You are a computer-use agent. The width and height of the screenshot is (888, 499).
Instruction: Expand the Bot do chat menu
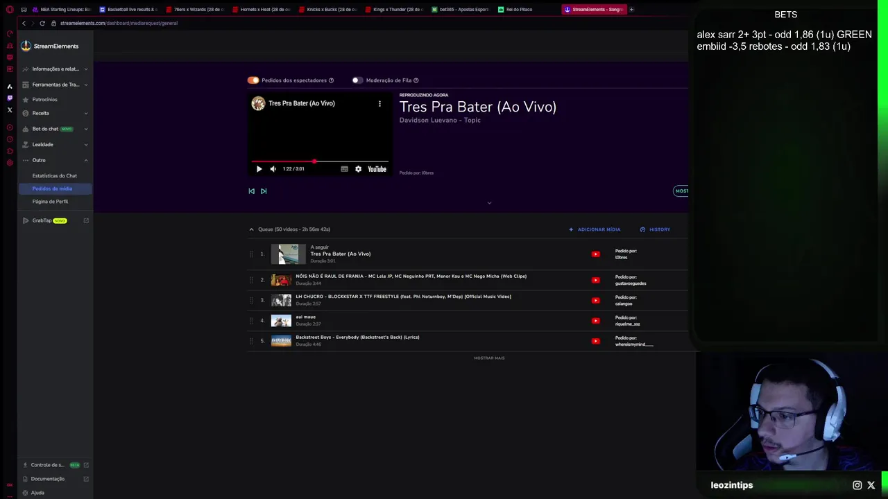[x=55, y=129]
